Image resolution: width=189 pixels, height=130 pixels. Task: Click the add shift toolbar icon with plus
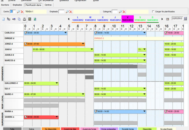click(x=14, y=19)
